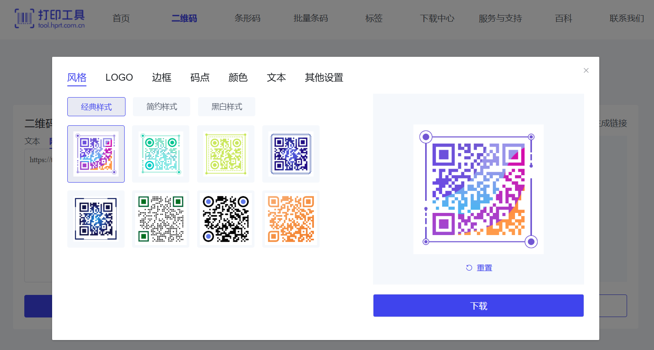Choose the black blob QR with blue eyes
654x350 pixels.
click(x=226, y=219)
